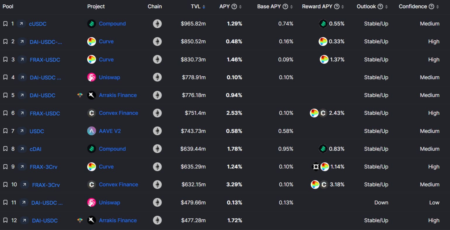Click the AAVE V2 project logo
Image resolution: width=450 pixels, height=230 pixels.
91,131
